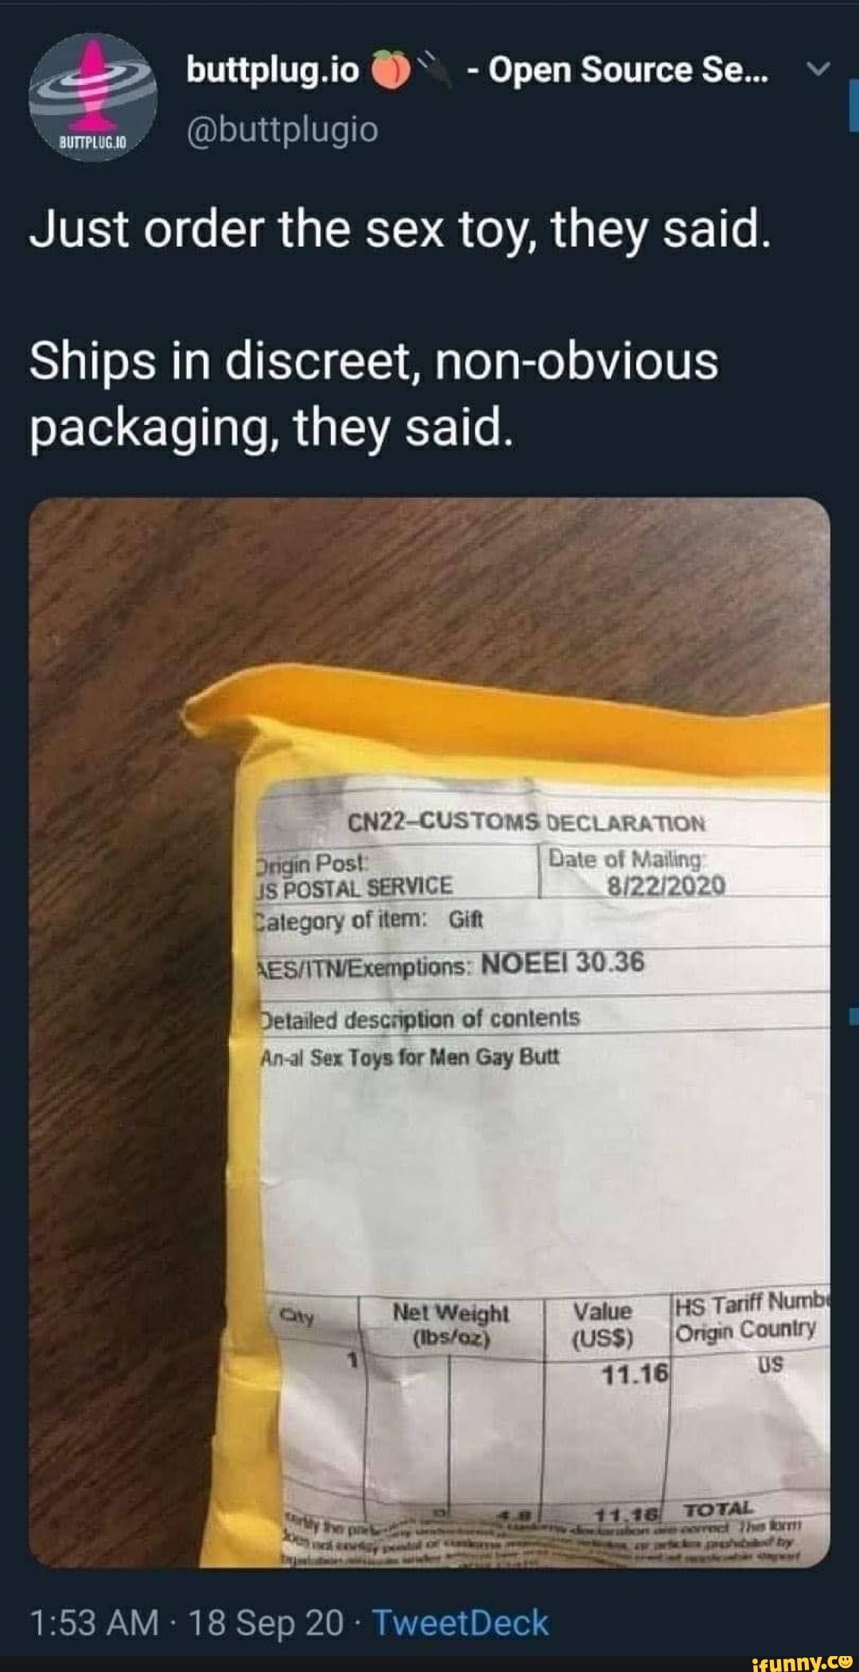Click the CN22 Customs Declaration heading in photo
This screenshot has height=1672, width=859.
[x=527, y=822]
